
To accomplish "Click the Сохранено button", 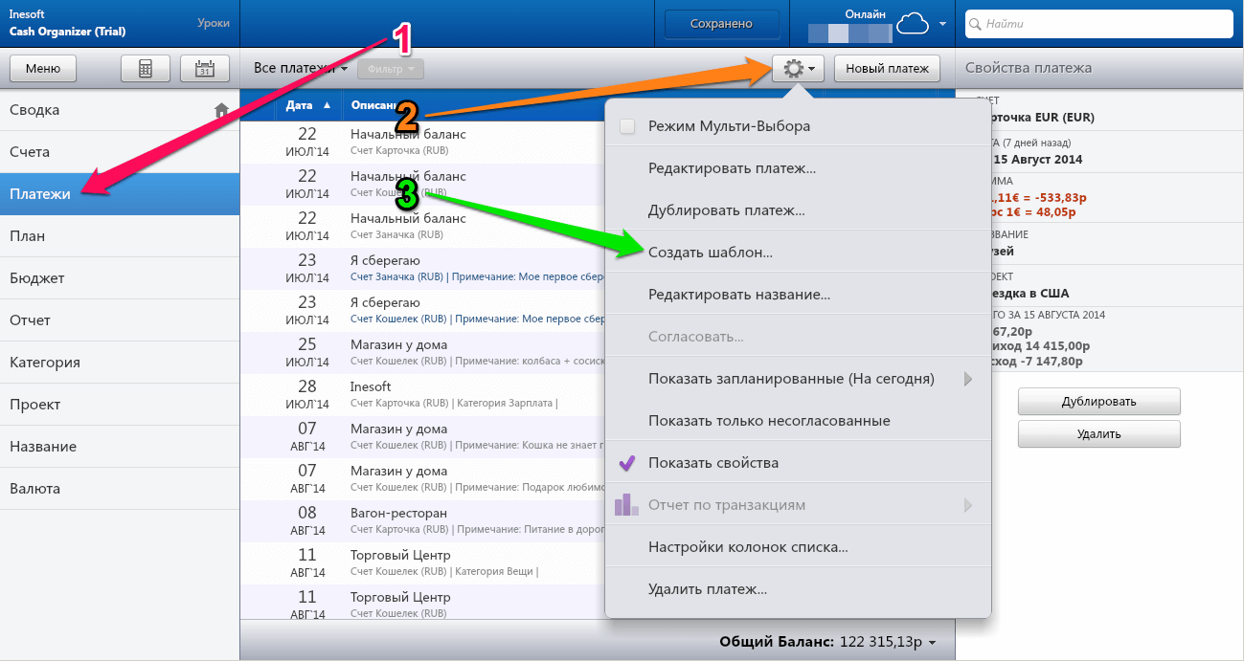I will [x=721, y=24].
